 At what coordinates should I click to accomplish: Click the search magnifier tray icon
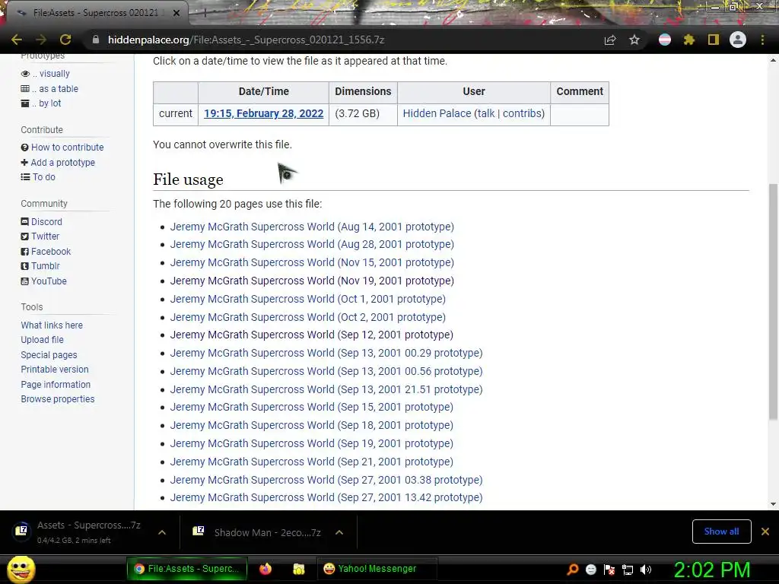(572, 570)
